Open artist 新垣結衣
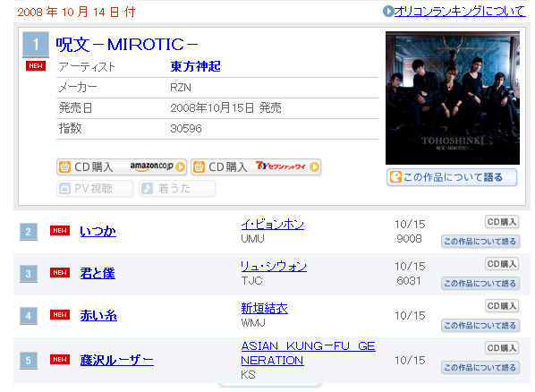The width and height of the screenshot is (535, 392). click(264, 309)
